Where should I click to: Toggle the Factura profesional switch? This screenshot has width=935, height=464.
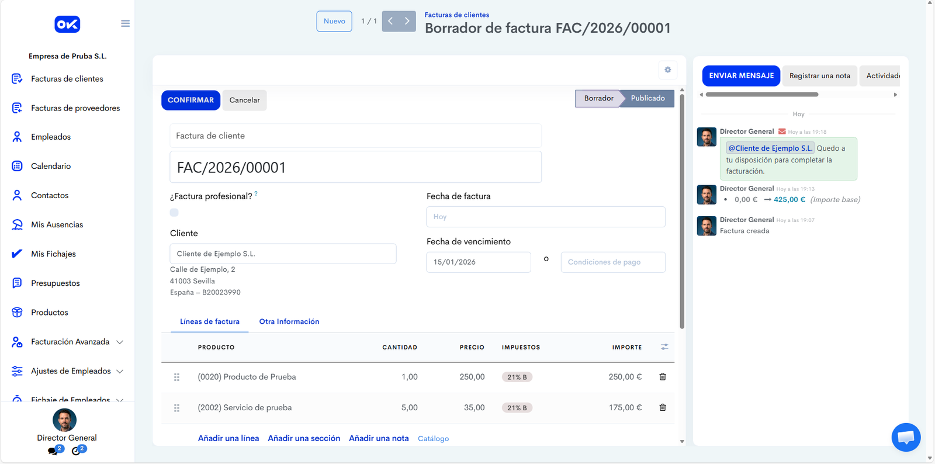click(x=174, y=213)
